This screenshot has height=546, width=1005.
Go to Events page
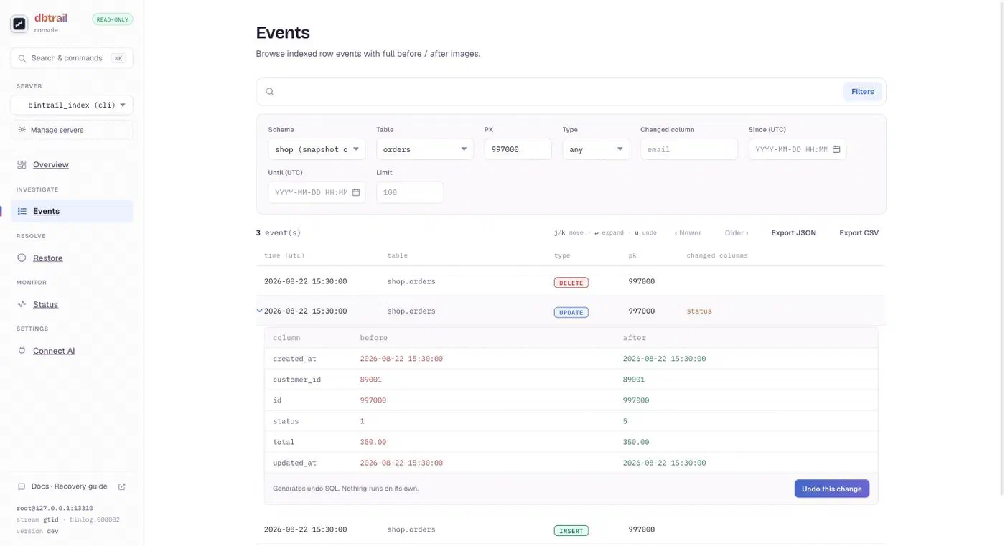(x=46, y=212)
